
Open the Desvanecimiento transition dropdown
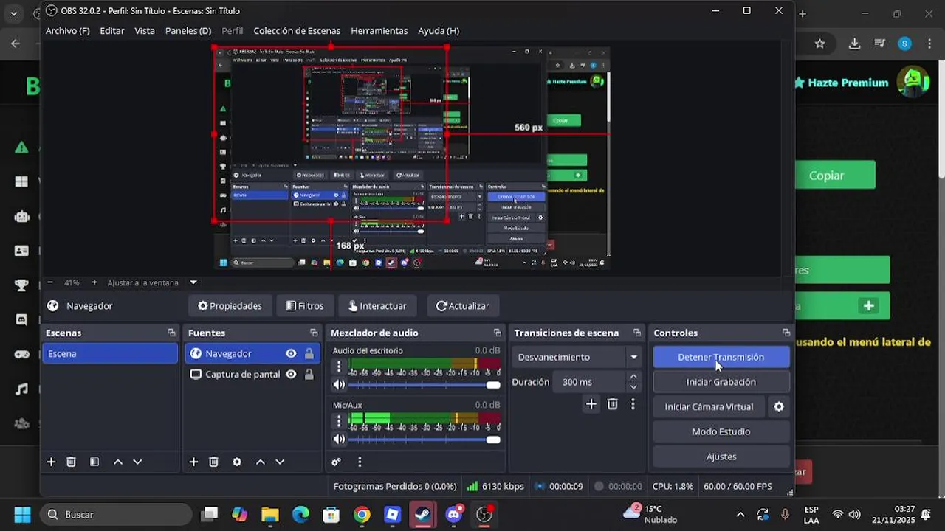(577, 357)
